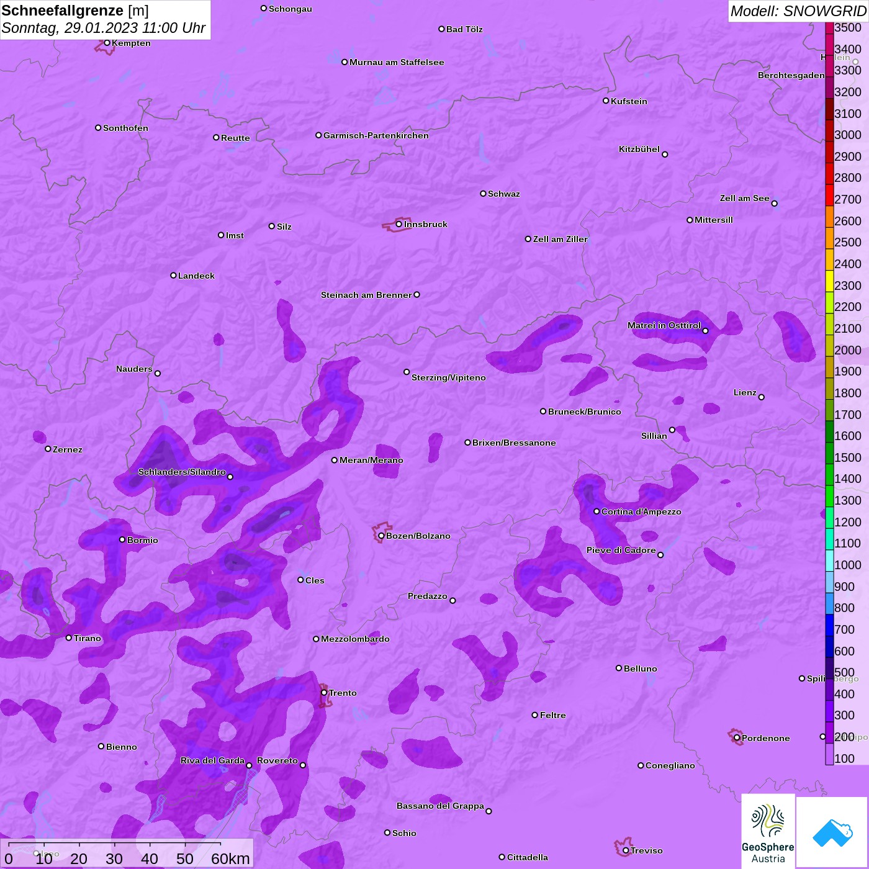Select the Landeck town label
The width and height of the screenshot is (869, 869).
[x=196, y=276]
